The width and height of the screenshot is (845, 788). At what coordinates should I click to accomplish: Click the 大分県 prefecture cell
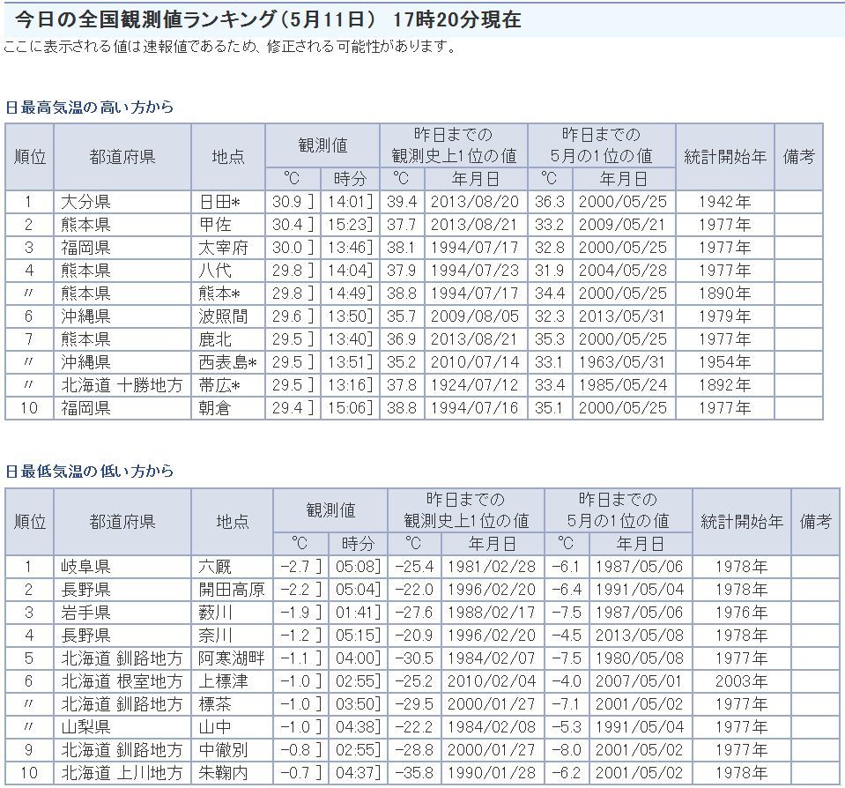(x=86, y=202)
